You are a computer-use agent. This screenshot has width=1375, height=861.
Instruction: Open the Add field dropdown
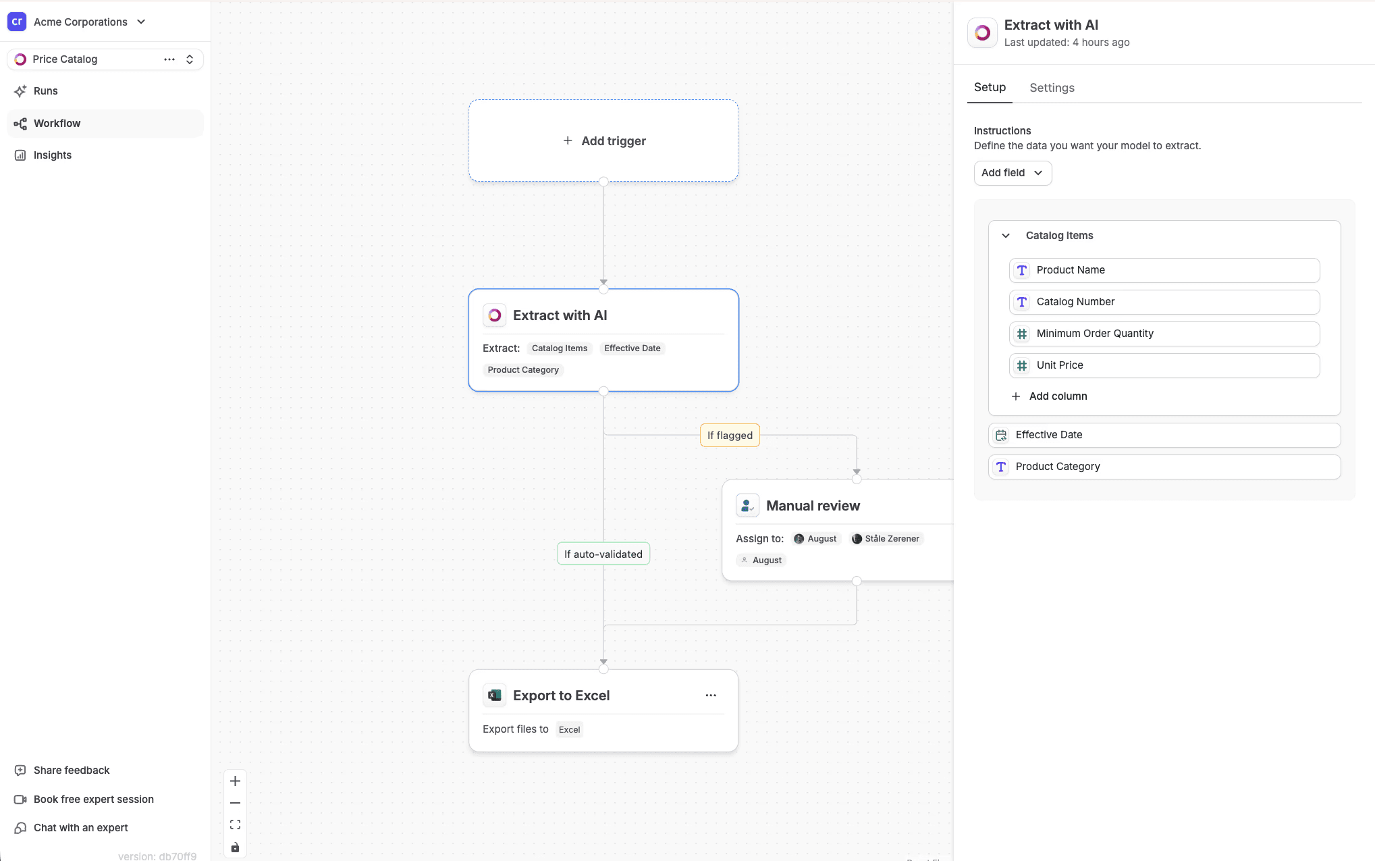click(x=1012, y=173)
